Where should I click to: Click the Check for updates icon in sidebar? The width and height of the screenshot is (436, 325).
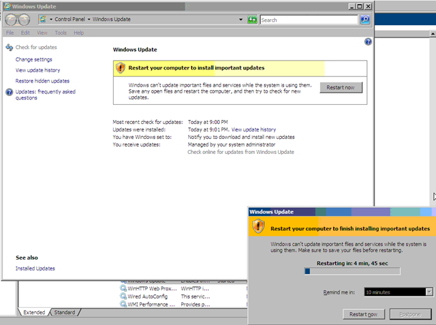point(9,47)
